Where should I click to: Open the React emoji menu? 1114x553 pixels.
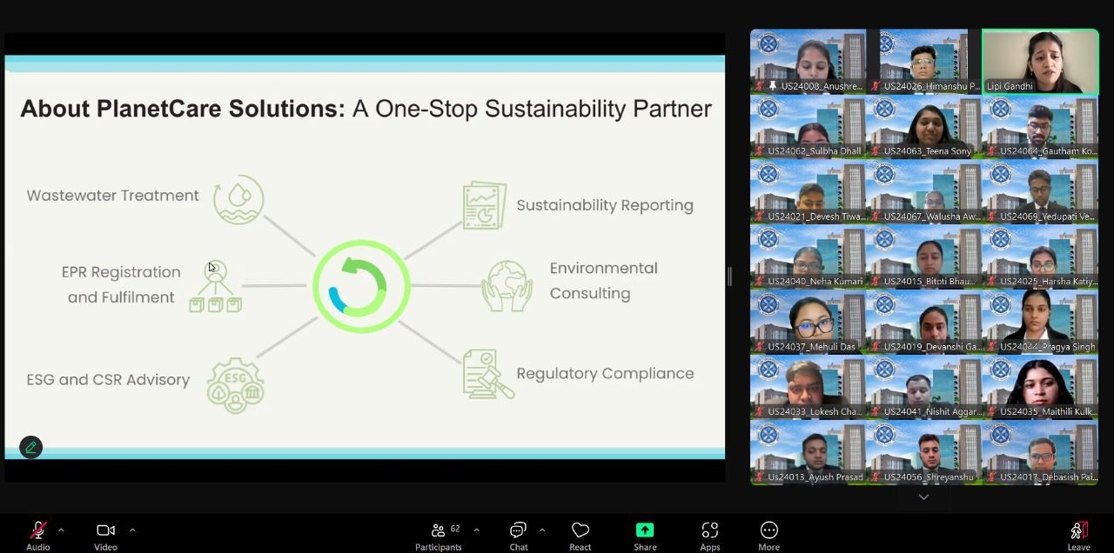580,536
